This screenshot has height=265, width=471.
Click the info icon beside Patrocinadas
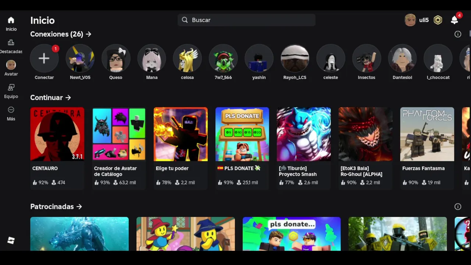click(458, 206)
